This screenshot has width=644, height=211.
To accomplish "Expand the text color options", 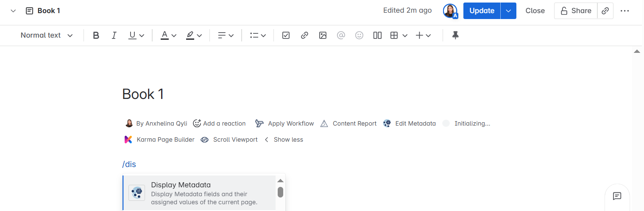I will click(x=174, y=36).
